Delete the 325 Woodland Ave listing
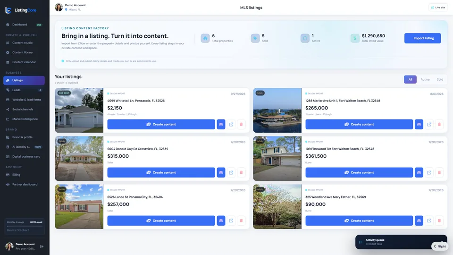The width and height of the screenshot is (453, 255). point(439,221)
